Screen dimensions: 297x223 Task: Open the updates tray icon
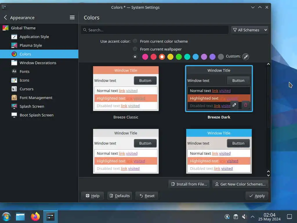pyautogui.click(x=227, y=217)
